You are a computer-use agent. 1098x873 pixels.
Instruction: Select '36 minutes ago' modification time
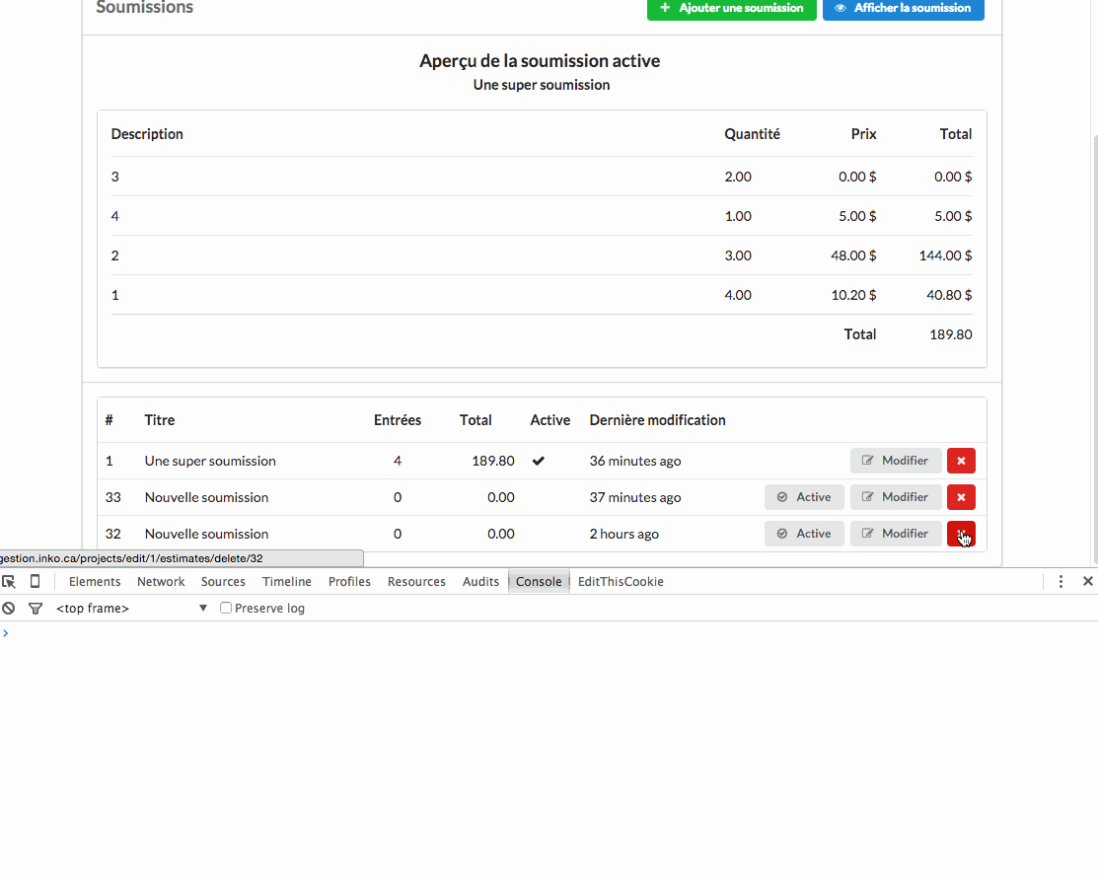click(x=635, y=461)
